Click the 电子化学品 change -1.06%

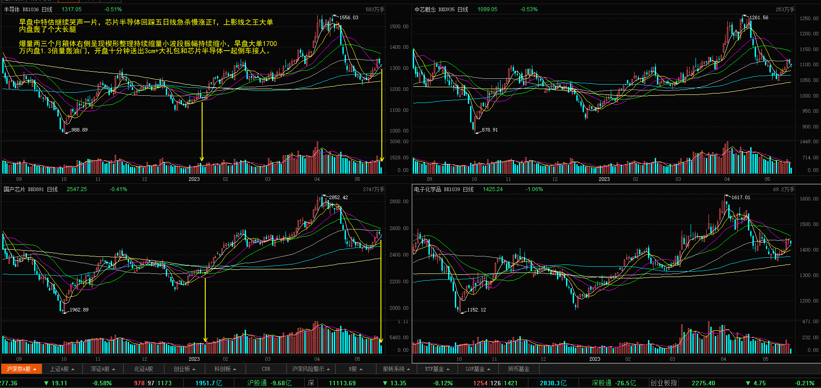(534, 189)
